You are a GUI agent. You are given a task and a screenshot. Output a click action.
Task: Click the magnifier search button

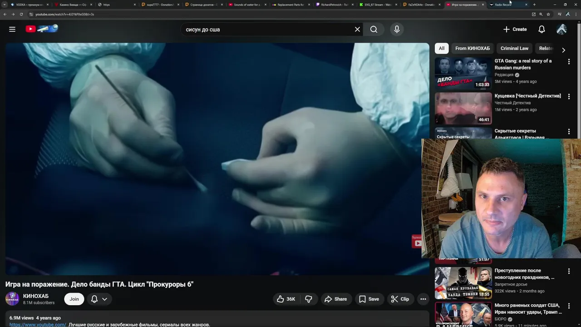pyautogui.click(x=374, y=30)
